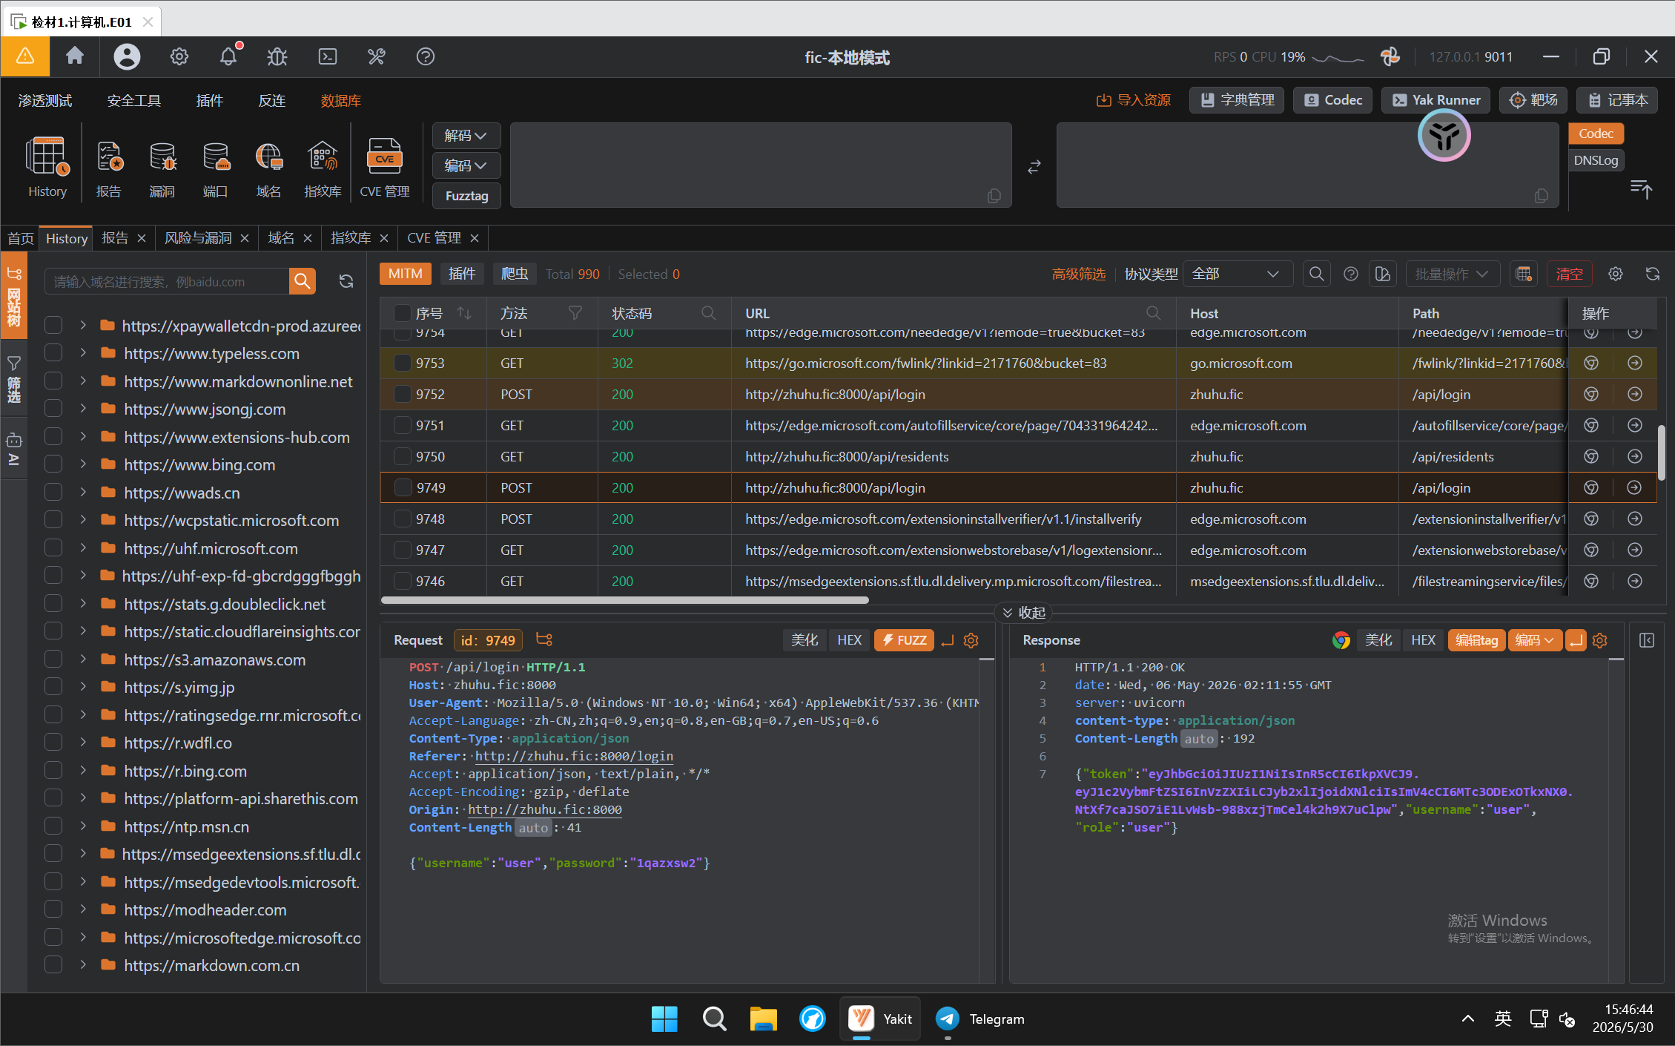
Task: Tick the checkbox for row 9749
Action: point(402,487)
